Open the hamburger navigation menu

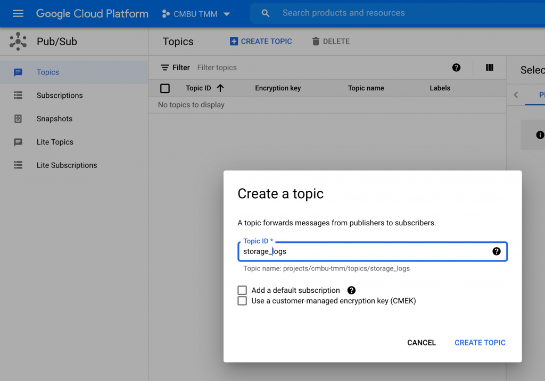point(18,14)
